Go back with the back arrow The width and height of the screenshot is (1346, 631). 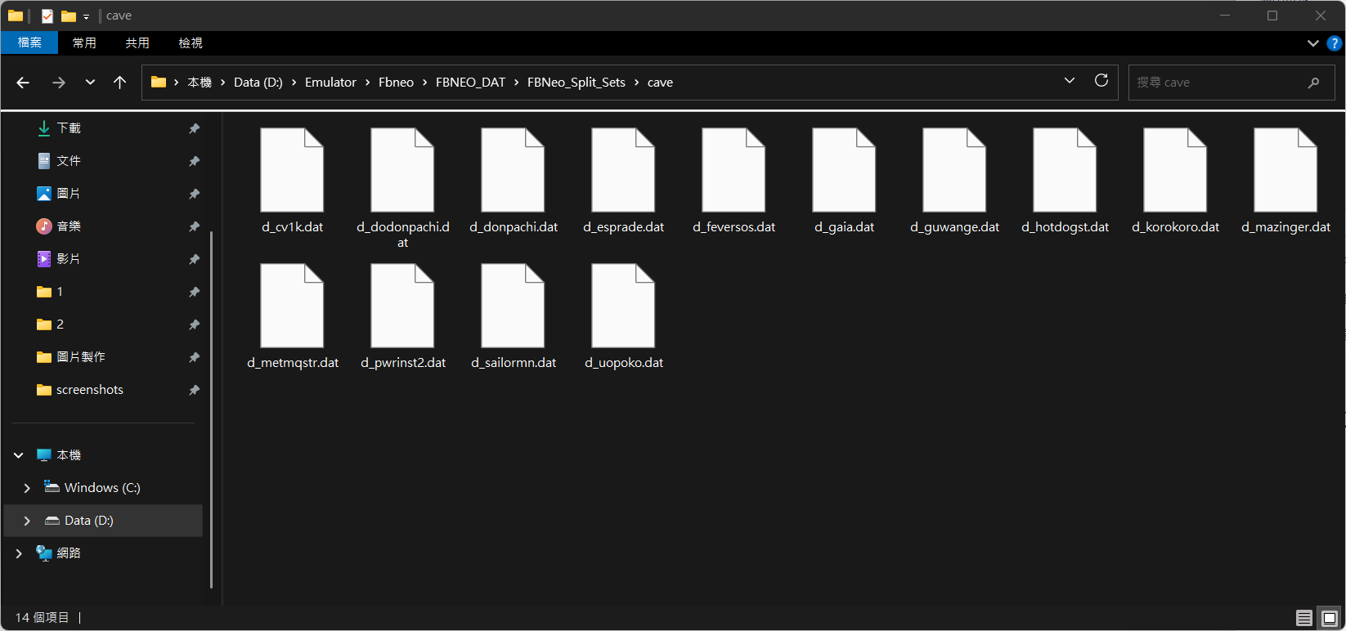(x=23, y=83)
